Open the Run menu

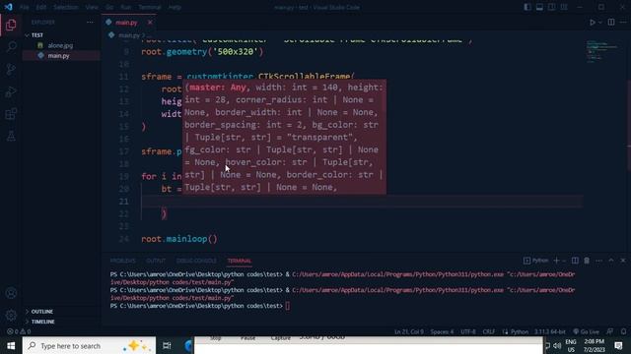[x=125, y=7]
